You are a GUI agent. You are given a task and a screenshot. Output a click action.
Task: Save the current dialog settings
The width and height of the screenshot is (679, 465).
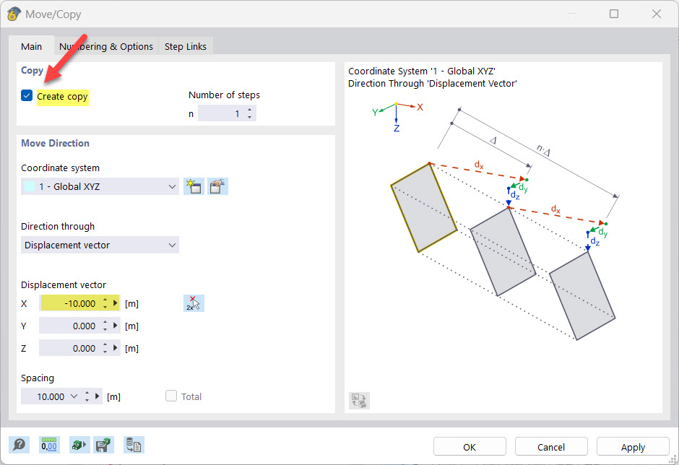pos(103,445)
